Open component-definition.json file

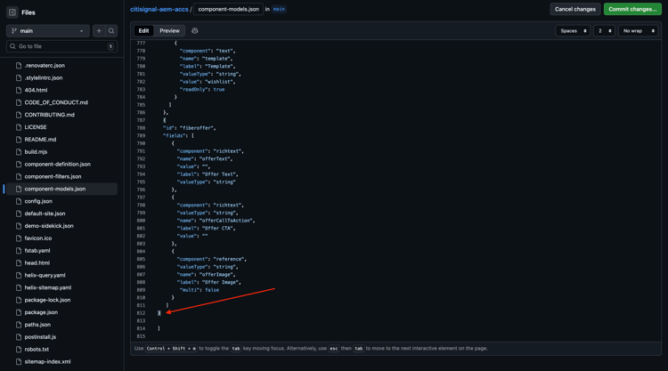click(58, 165)
